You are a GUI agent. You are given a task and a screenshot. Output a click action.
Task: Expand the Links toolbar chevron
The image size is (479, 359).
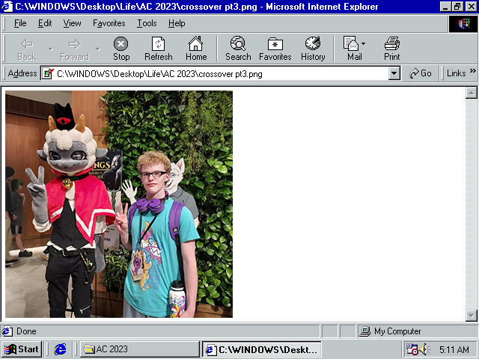[x=472, y=73]
